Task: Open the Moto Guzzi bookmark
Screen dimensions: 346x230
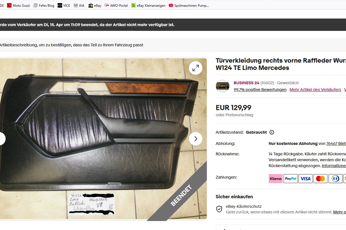Action: click(x=18, y=5)
